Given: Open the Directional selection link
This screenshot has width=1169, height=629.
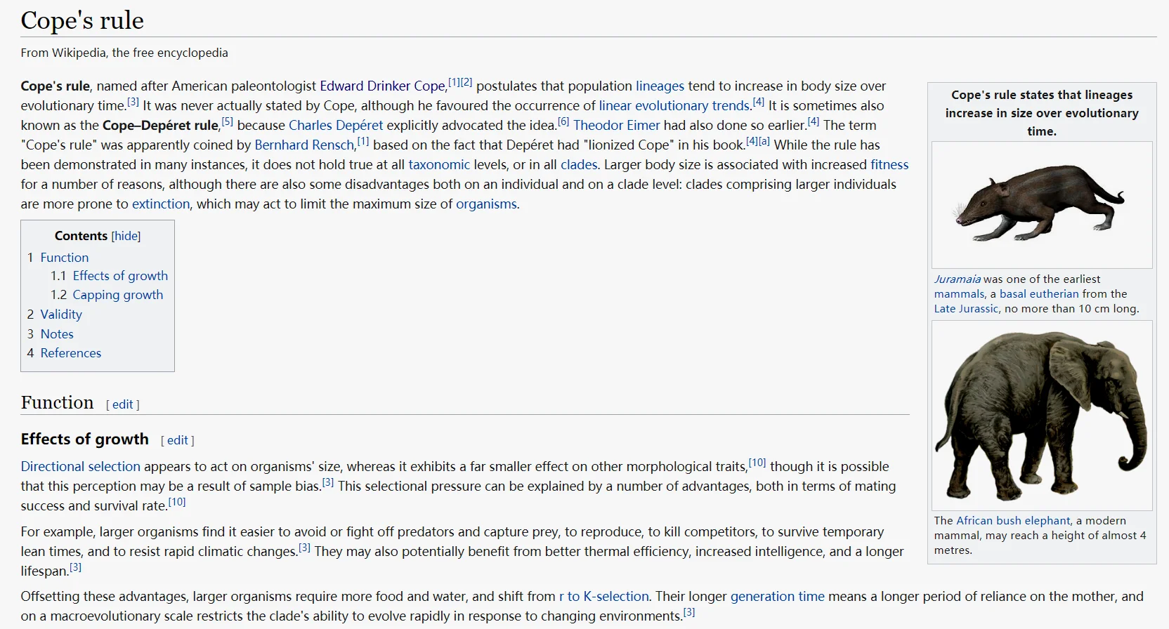Looking at the screenshot, I should (x=81, y=467).
